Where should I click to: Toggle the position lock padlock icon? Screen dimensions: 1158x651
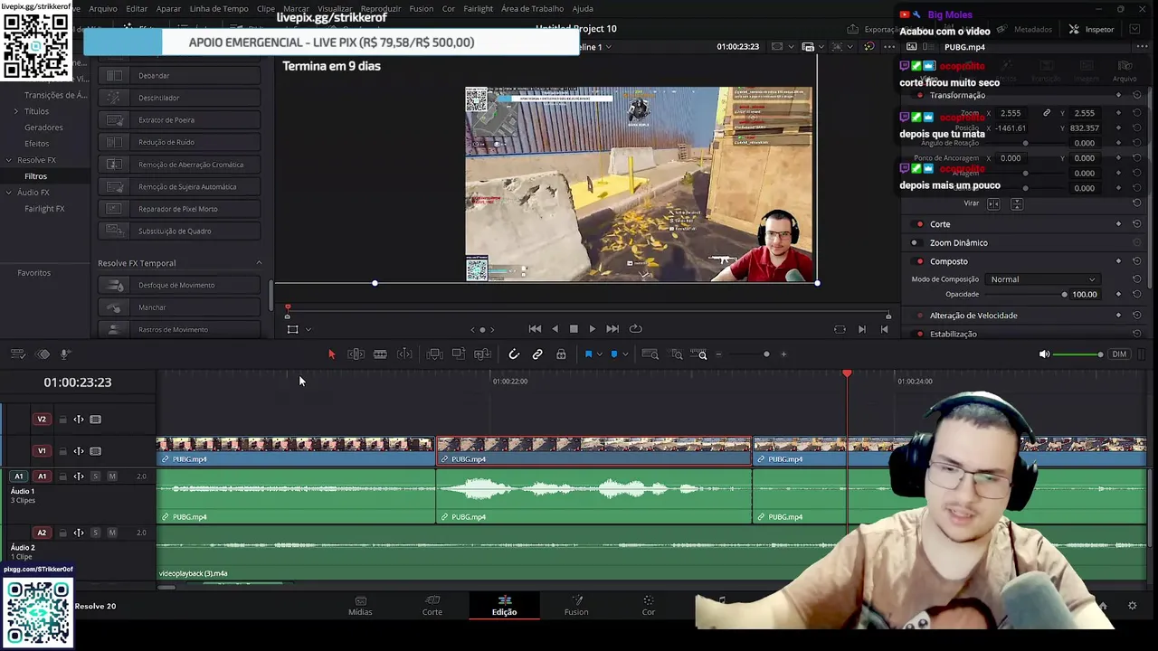point(561,354)
